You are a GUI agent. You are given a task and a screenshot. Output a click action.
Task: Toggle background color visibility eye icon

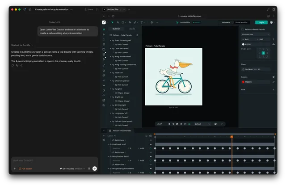[273, 44]
